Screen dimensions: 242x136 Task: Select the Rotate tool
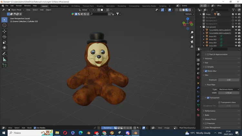click(x=4, y=37)
